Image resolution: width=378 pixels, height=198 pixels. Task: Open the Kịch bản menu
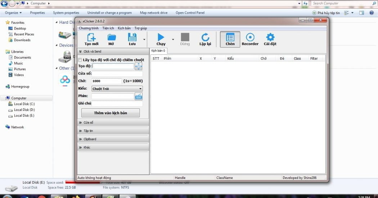point(124,28)
